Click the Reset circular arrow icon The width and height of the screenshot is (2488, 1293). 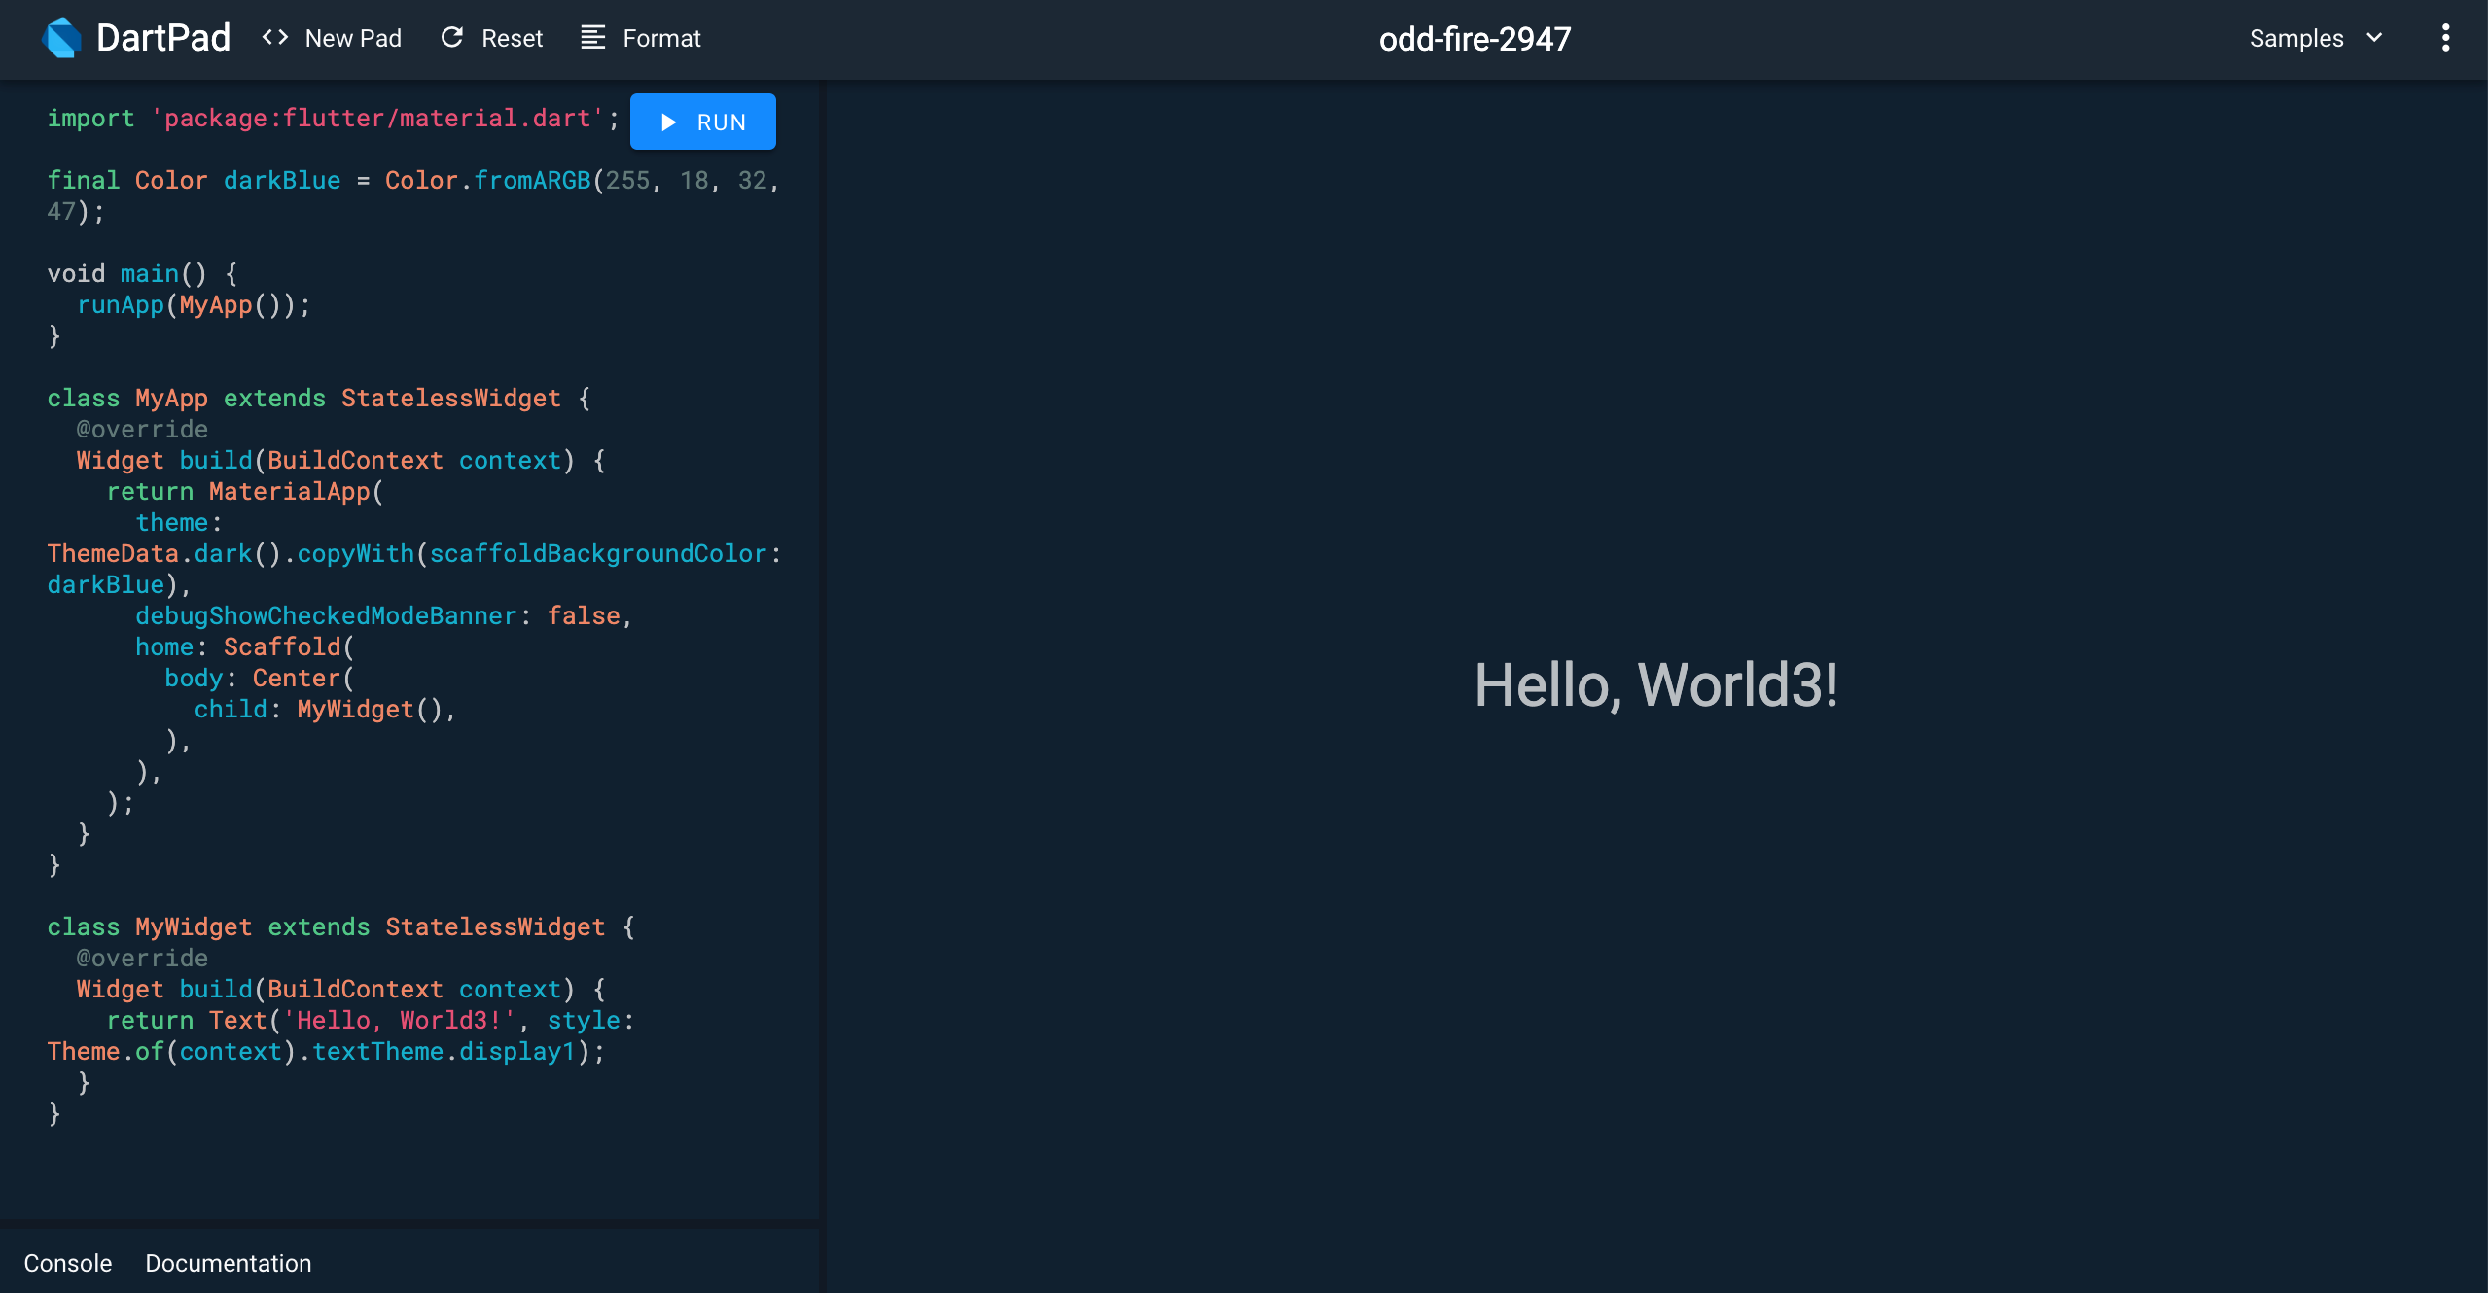[452, 37]
